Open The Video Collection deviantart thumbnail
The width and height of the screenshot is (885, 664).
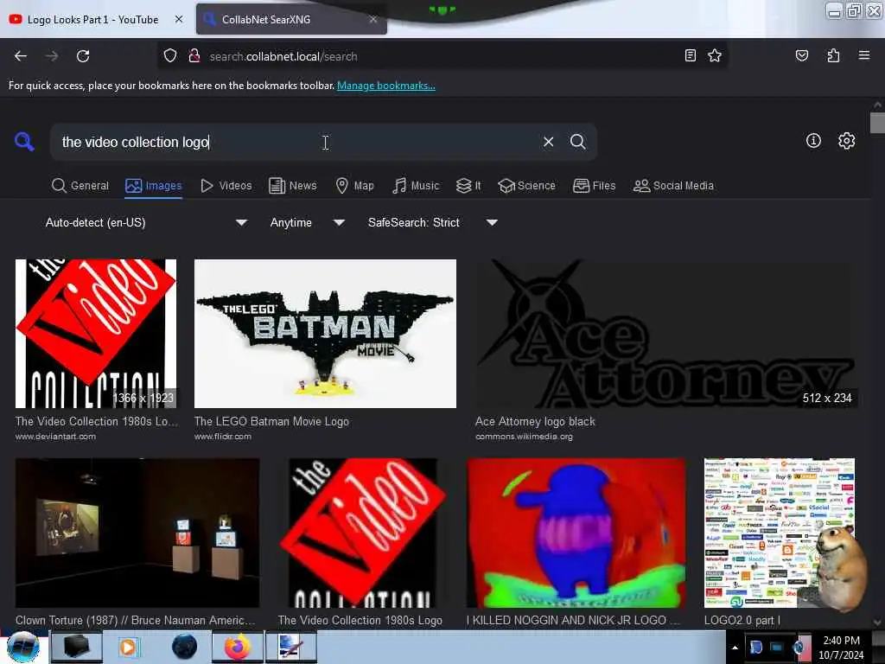(x=96, y=334)
